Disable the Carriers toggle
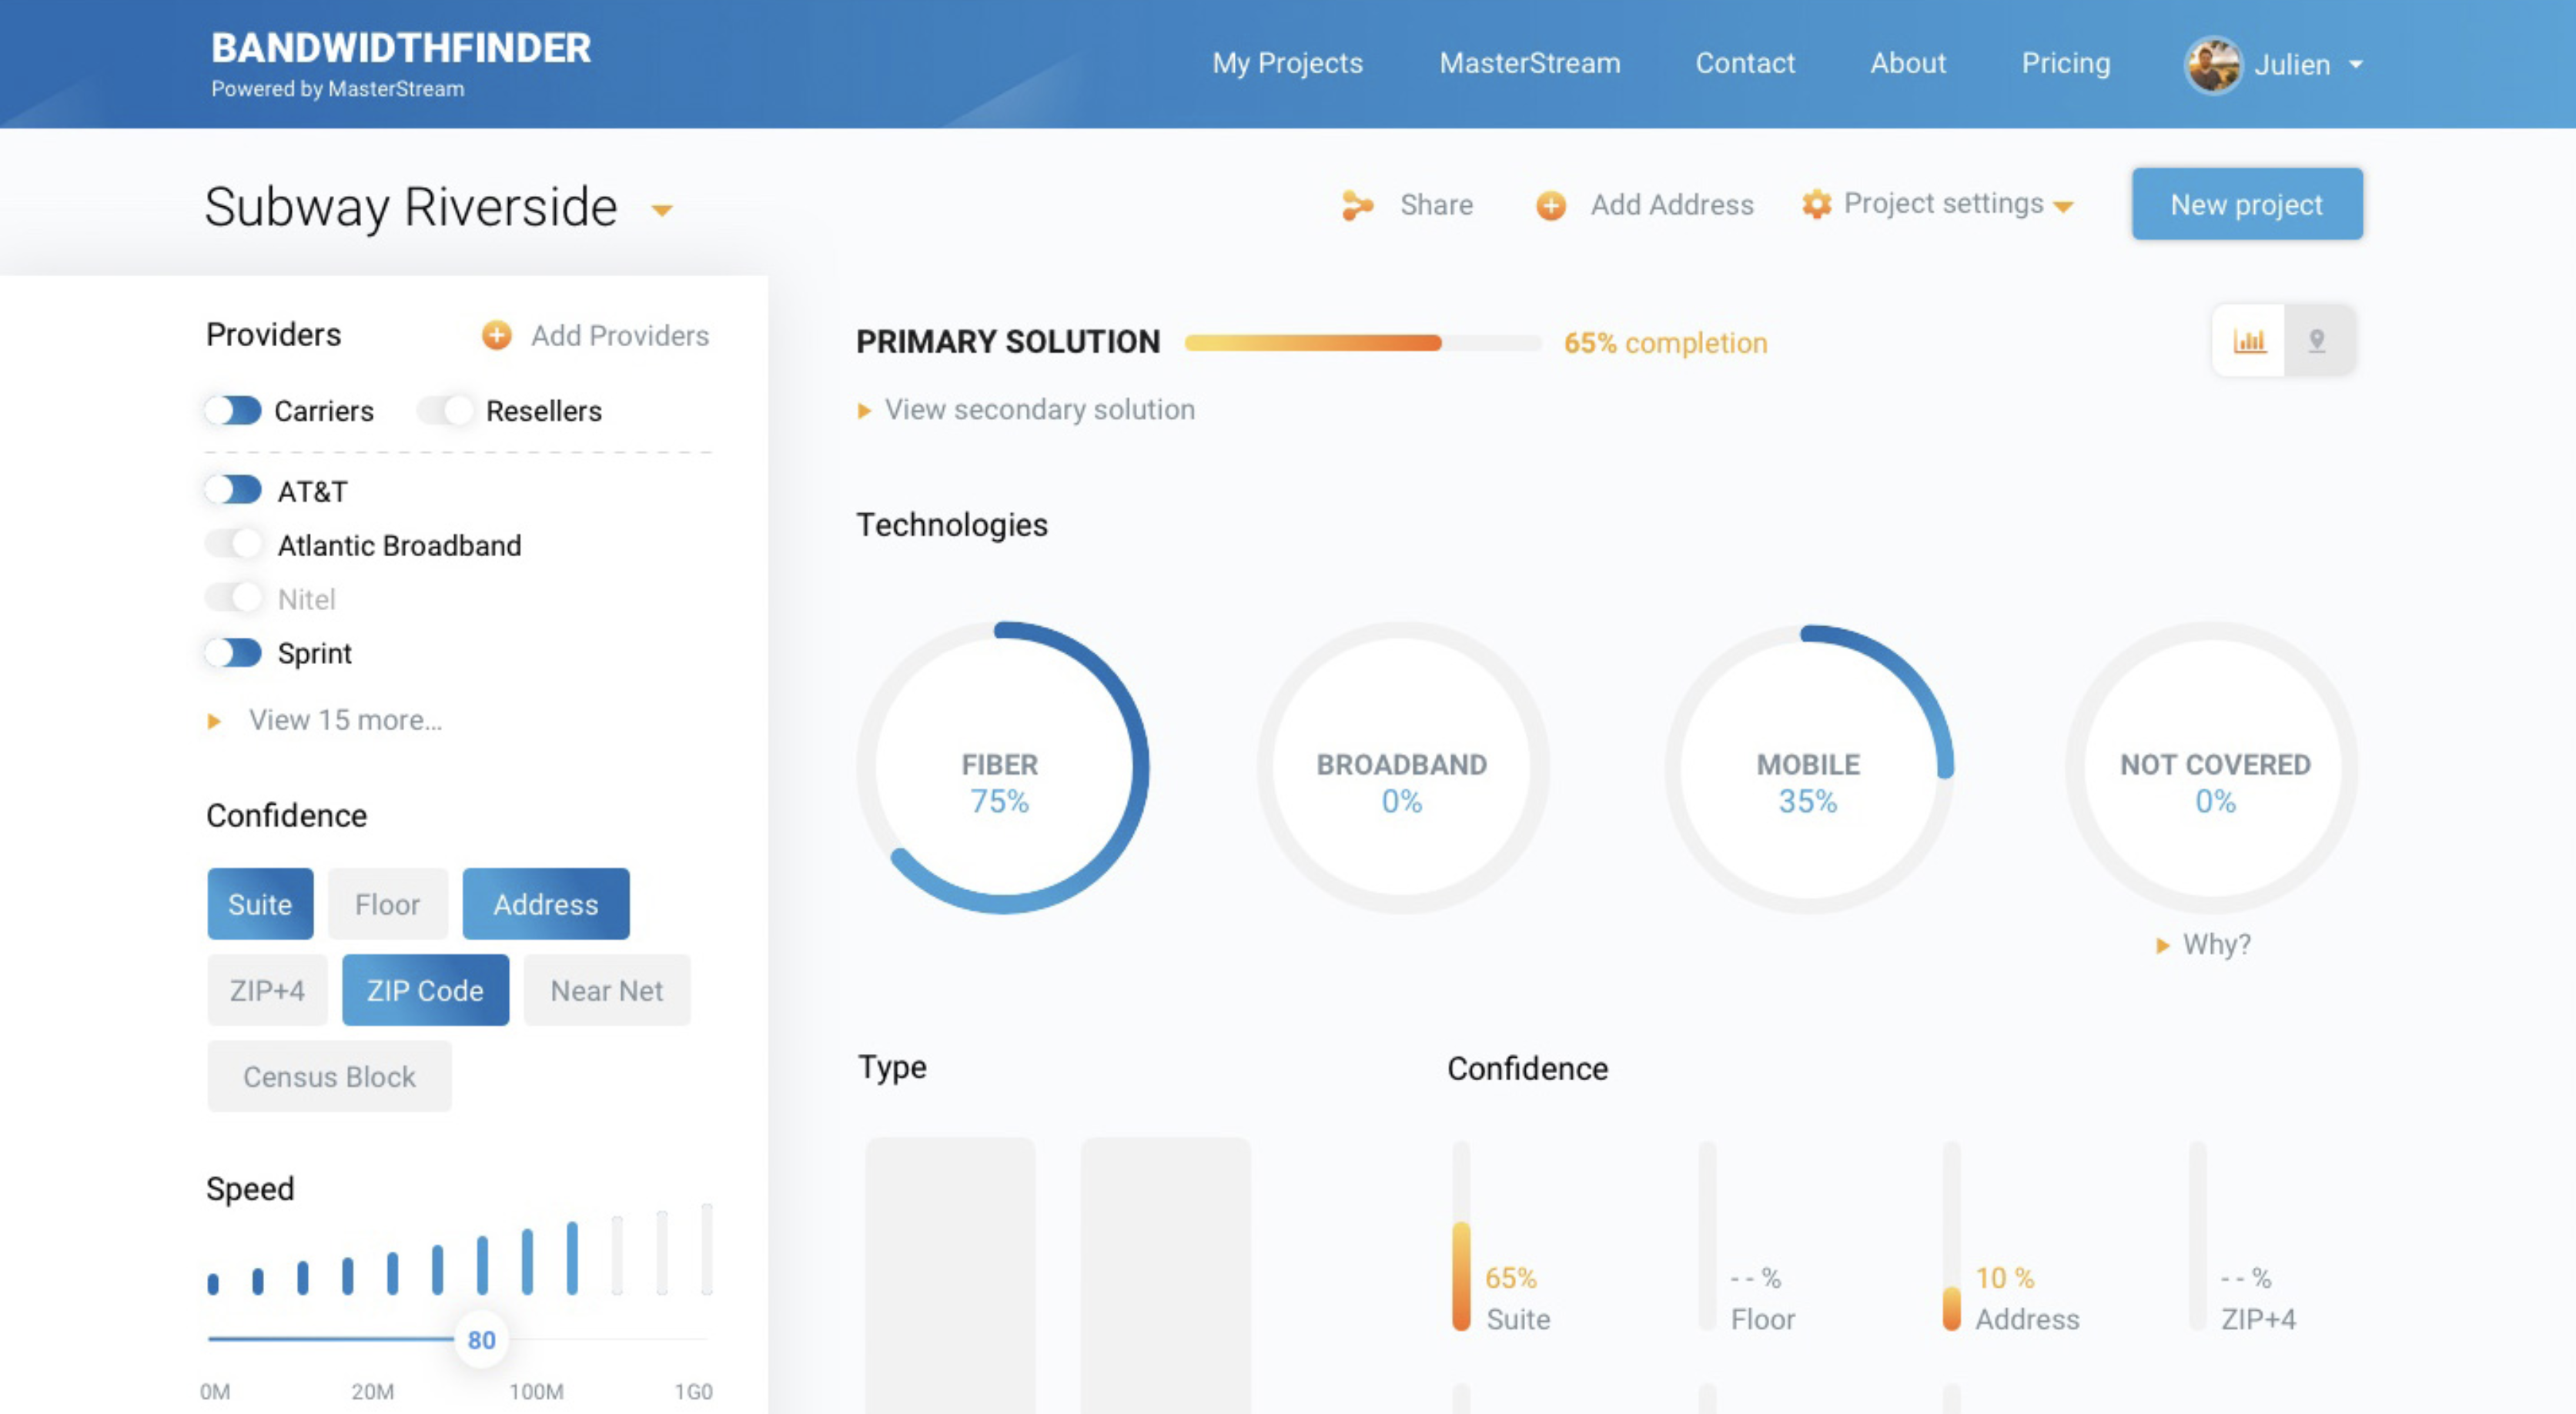 [x=233, y=410]
